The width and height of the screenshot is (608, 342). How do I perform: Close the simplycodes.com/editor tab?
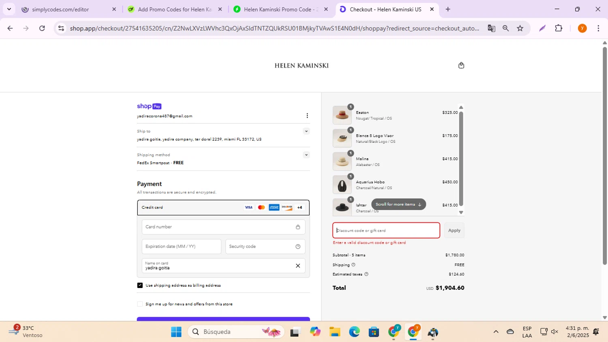click(x=114, y=9)
